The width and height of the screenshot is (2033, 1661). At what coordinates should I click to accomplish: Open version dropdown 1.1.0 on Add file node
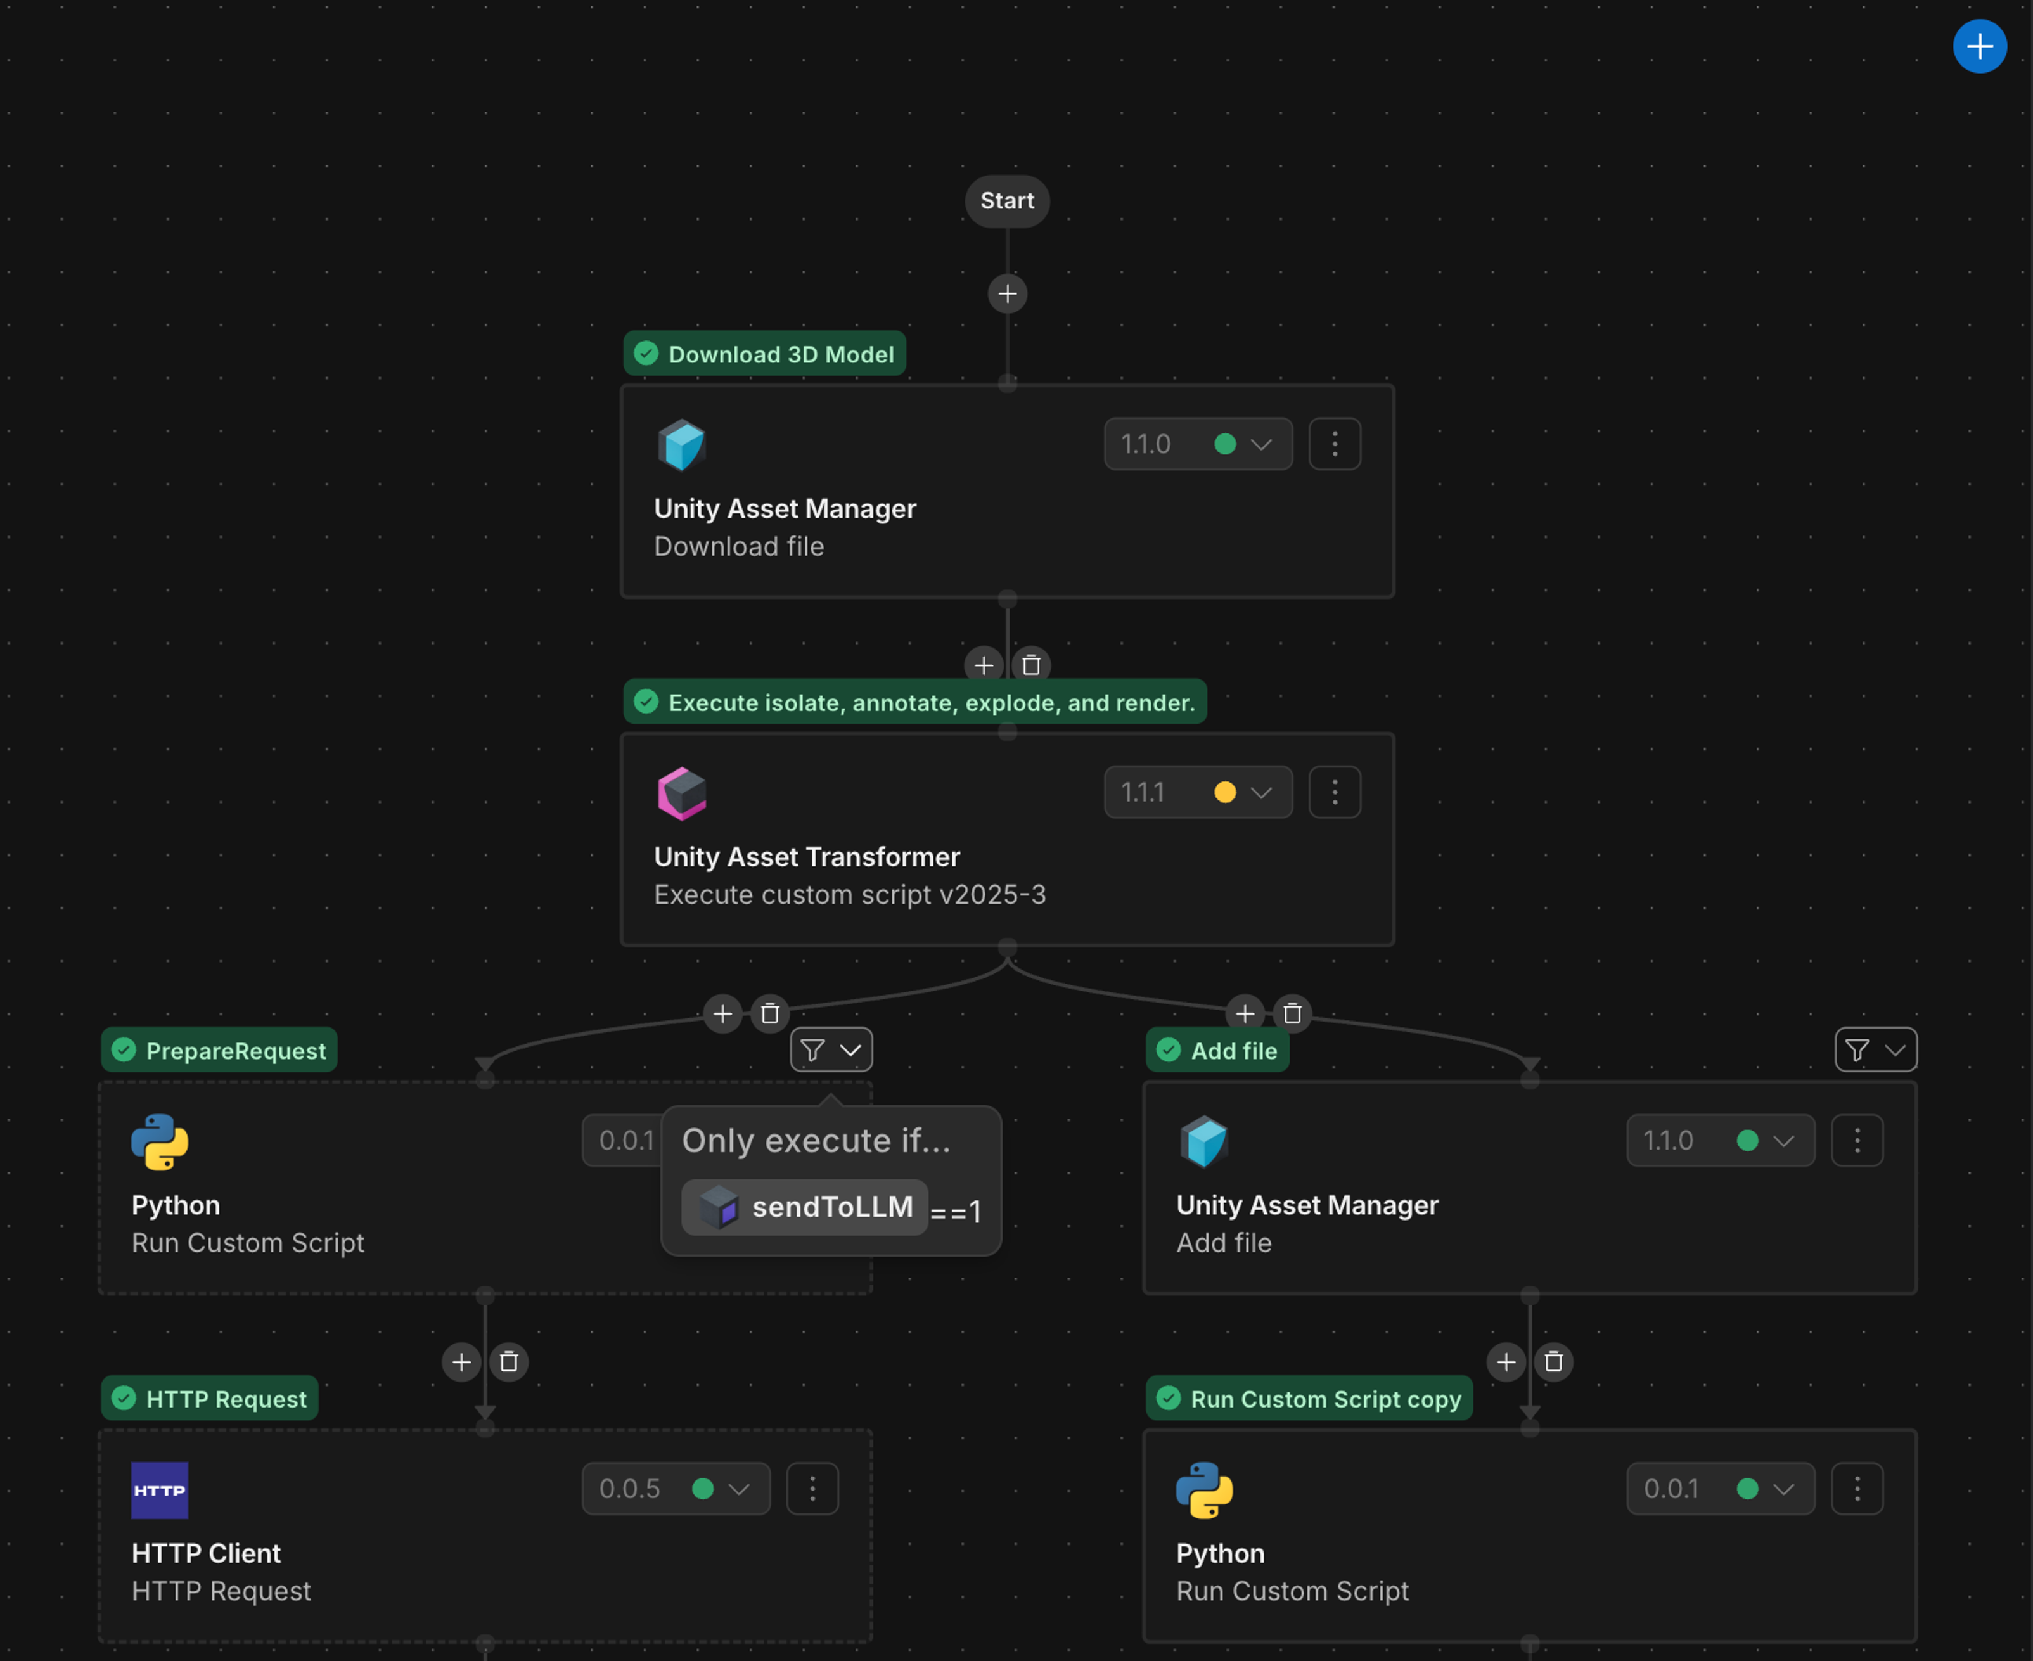pos(1720,1141)
